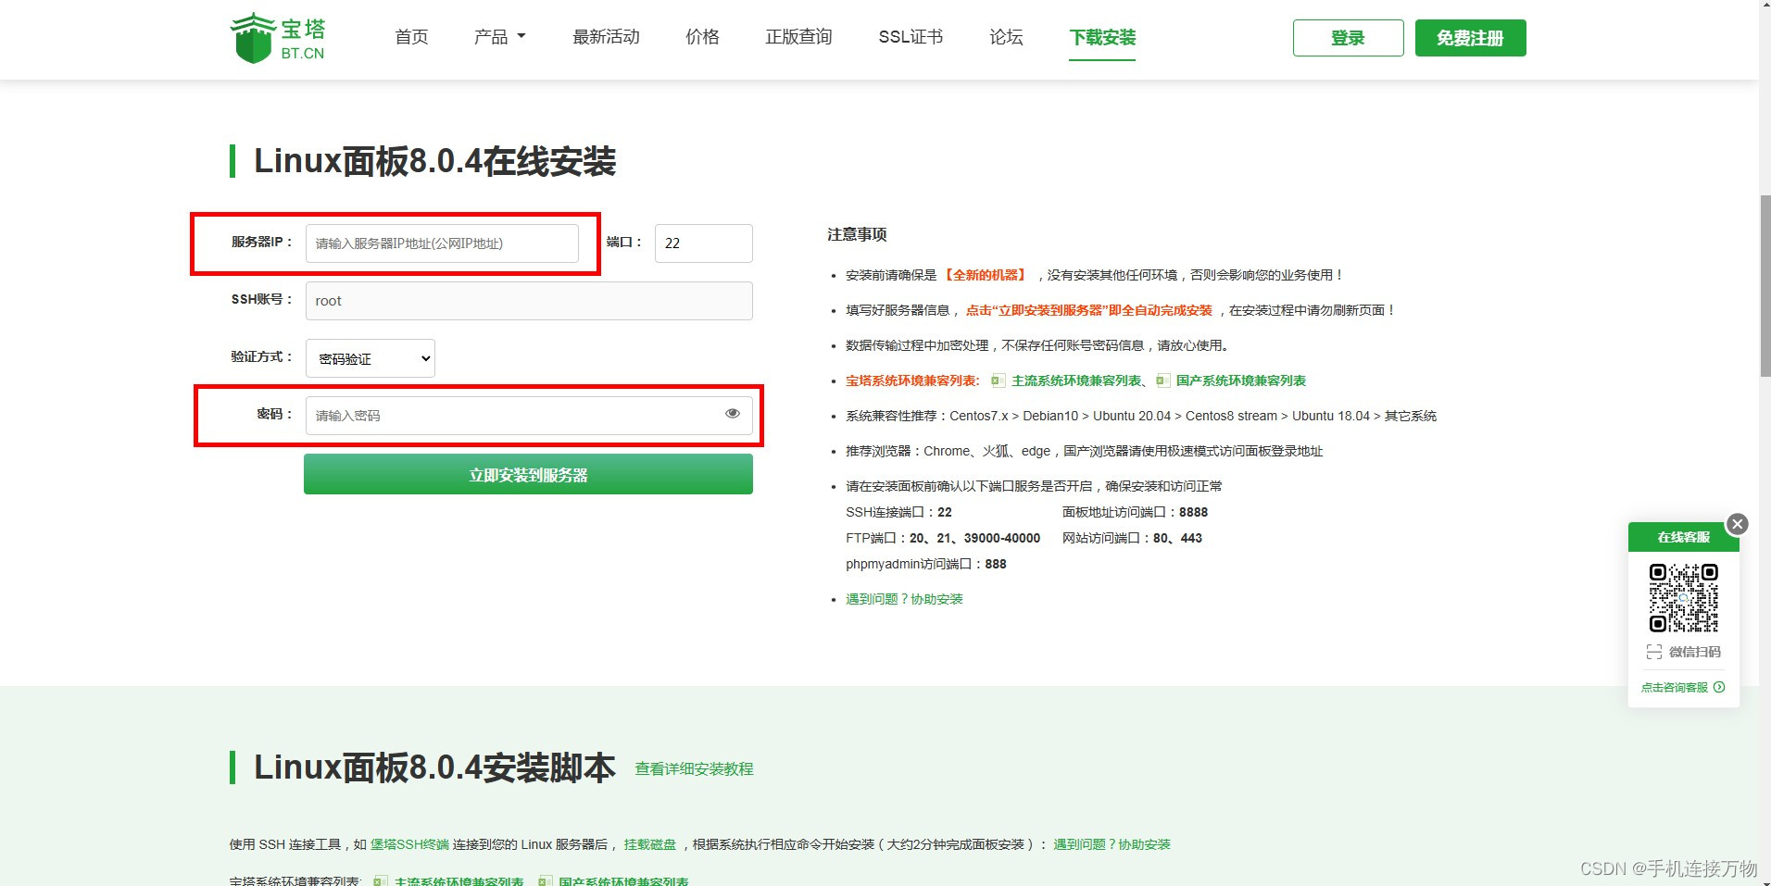The image size is (1771, 886).
Task: Open the 价格 nav item
Action: [702, 37]
